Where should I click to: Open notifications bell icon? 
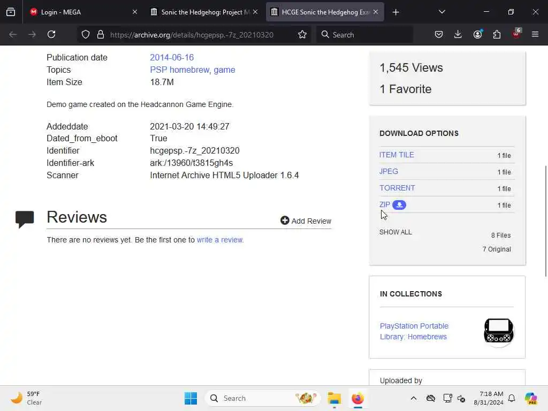click(x=512, y=398)
